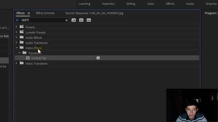Expand the Audio Transitions folder
The image size is (218, 122).
[x=16, y=42]
